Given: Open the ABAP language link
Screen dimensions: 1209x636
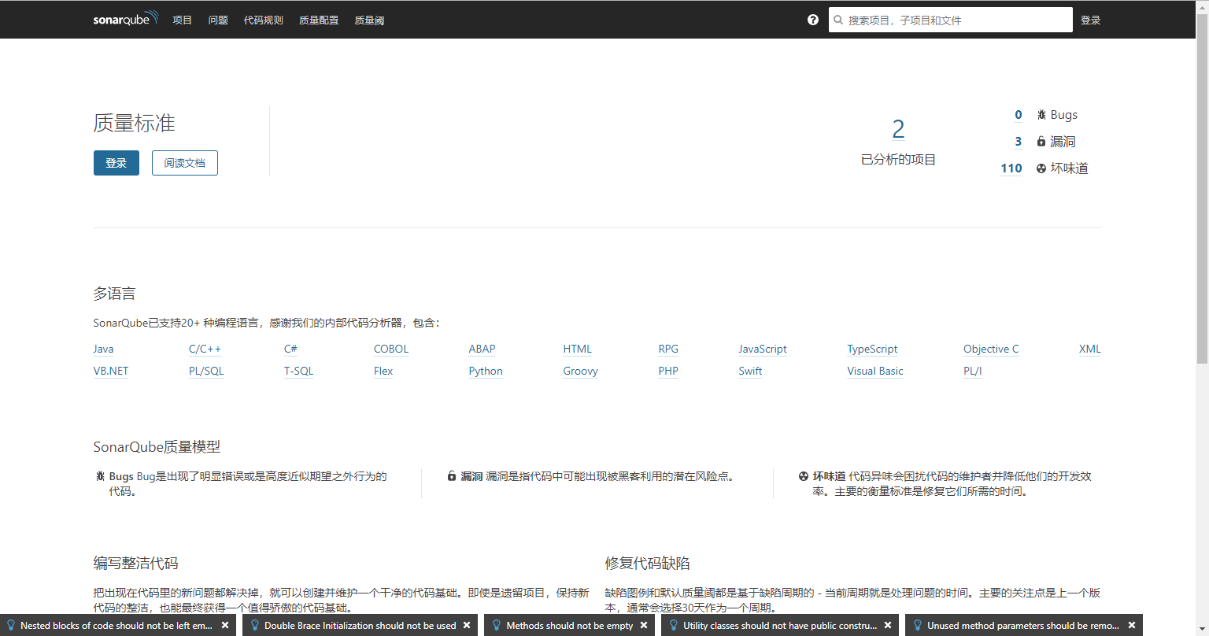Looking at the screenshot, I should pyautogui.click(x=482, y=349).
